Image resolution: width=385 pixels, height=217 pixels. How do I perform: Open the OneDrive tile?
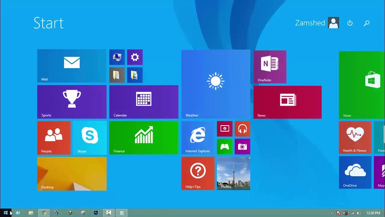click(355, 172)
